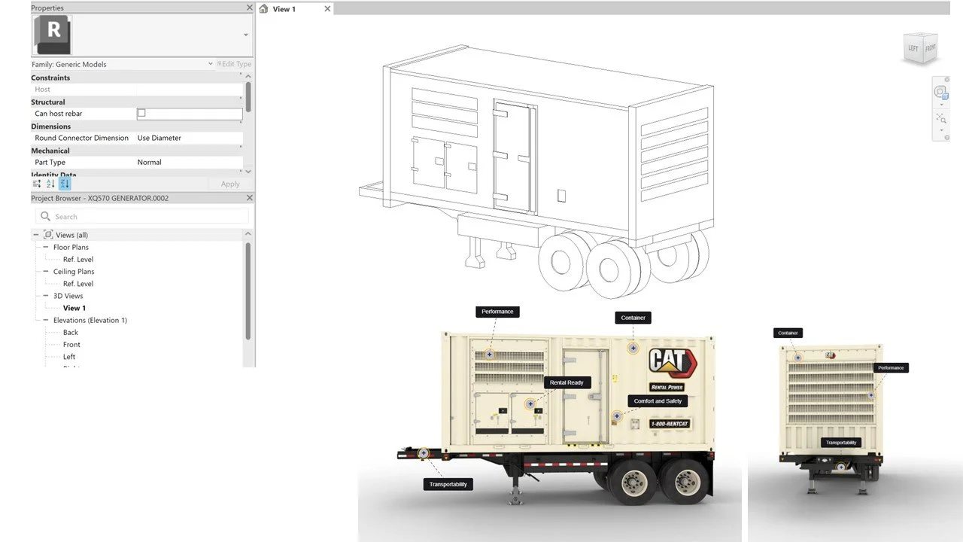Toggle the Can host rebar checkbox
Image resolution: width=963 pixels, height=542 pixels.
click(141, 113)
